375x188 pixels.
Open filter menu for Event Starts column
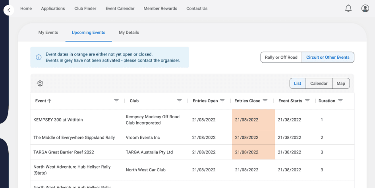(x=307, y=101)
